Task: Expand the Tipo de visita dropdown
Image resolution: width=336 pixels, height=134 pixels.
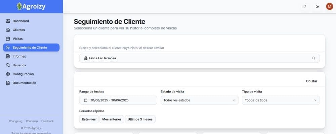Action: click(x=281, y=100)
